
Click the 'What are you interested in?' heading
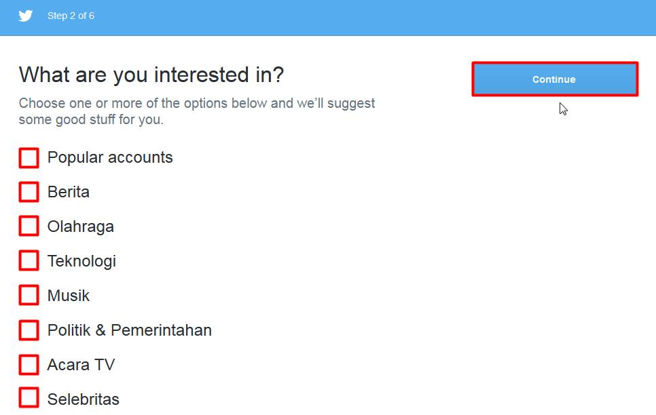click(151, 75)
